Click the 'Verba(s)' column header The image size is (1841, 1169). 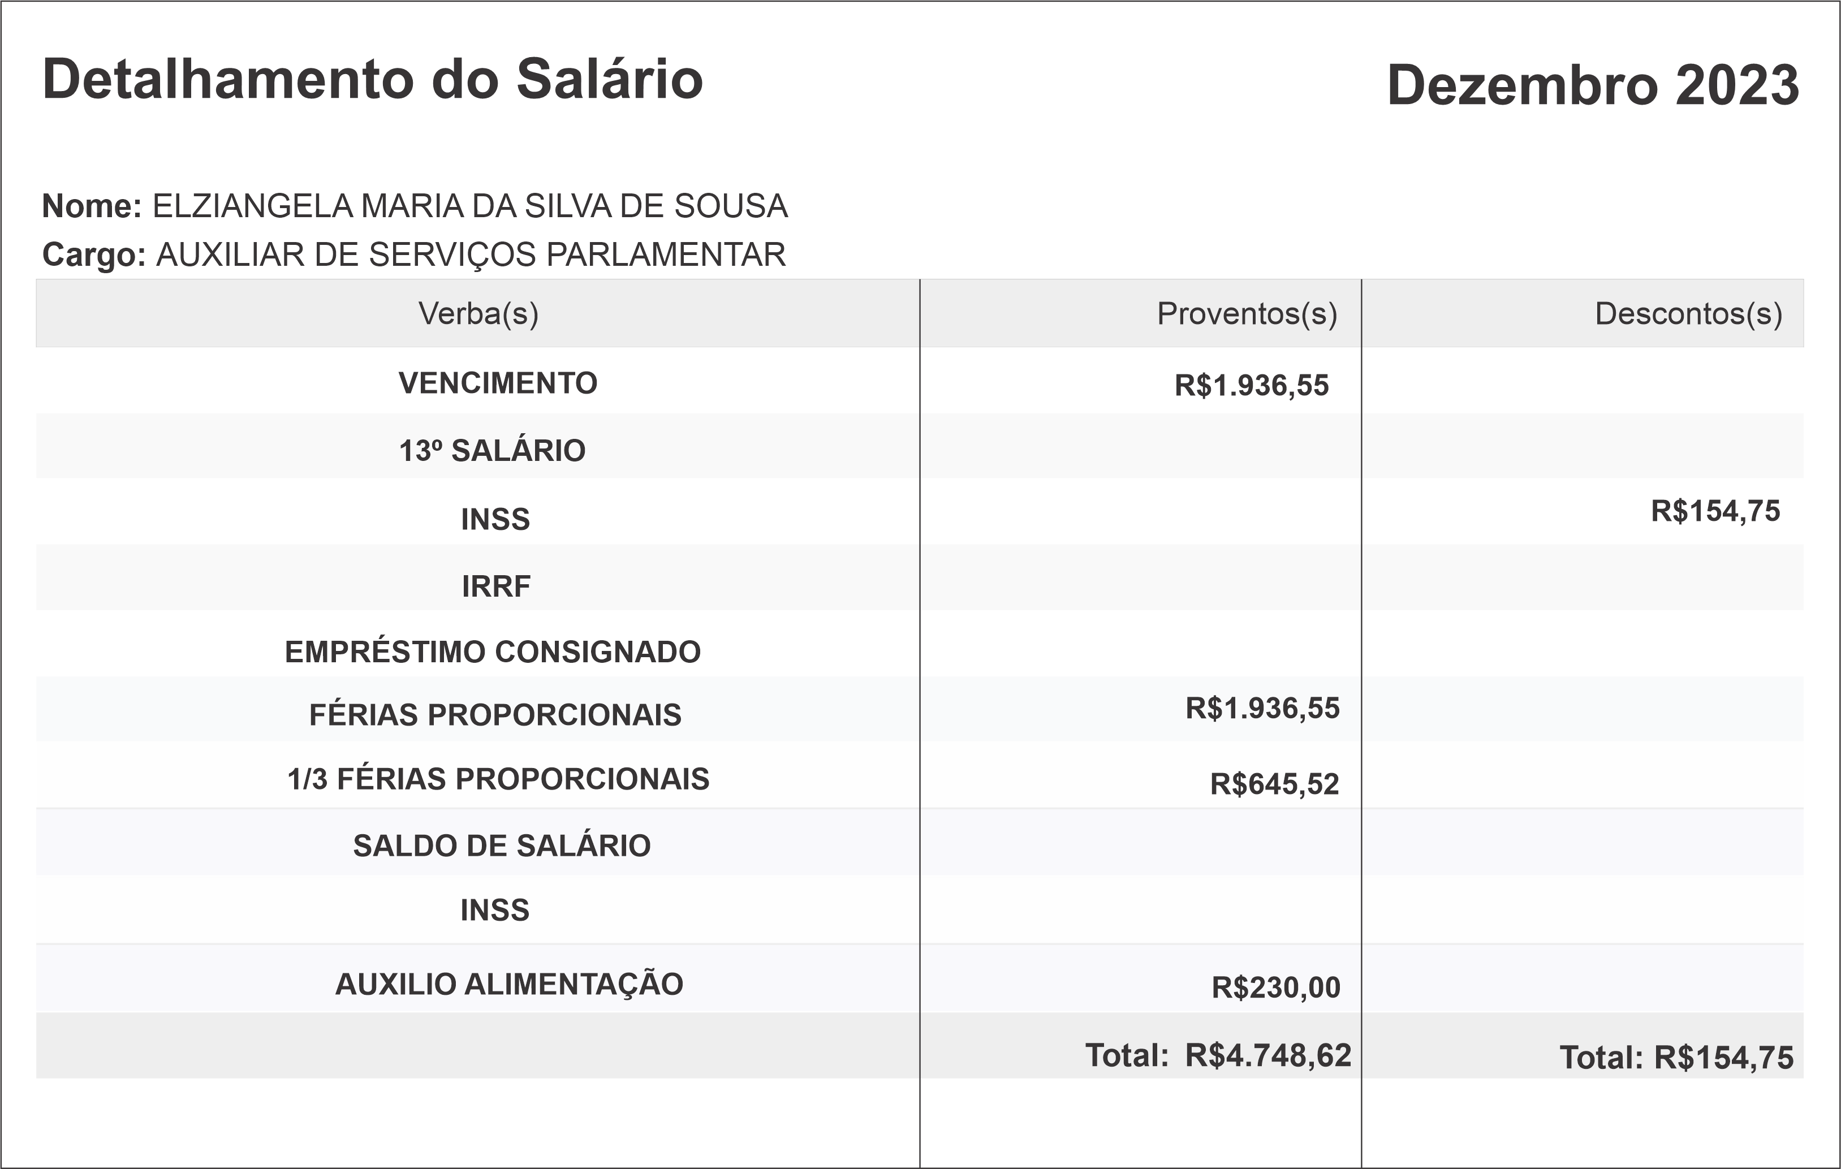[x=478, y=313]
